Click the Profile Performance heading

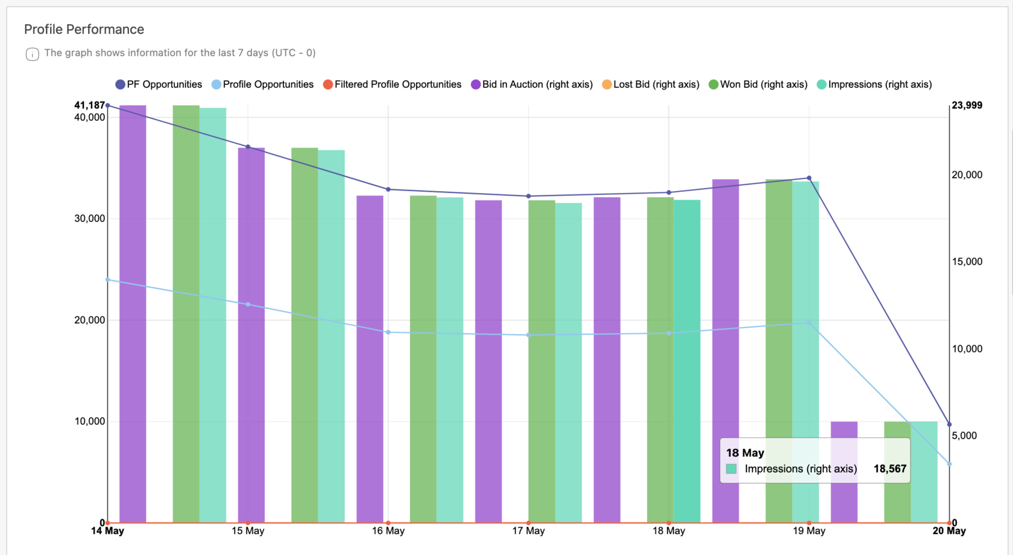coord(84,30)
